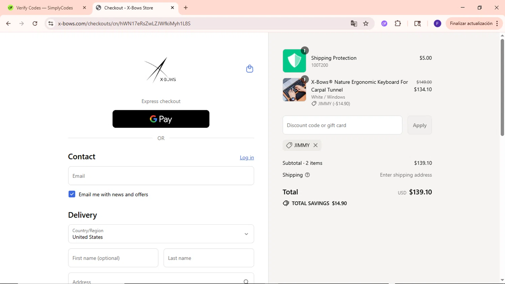This screenshot has width=505, height=284.
Task: Click the 'TOTAL SAVINGS $14.90' text
Action: click(319, 203)
